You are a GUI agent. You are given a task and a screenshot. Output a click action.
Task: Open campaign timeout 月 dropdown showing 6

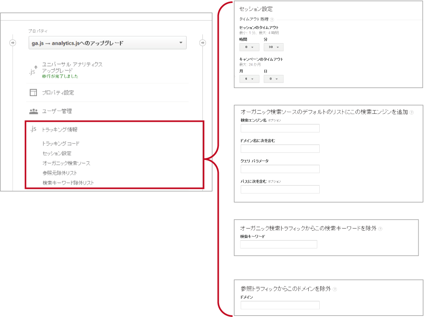[249, 79]
